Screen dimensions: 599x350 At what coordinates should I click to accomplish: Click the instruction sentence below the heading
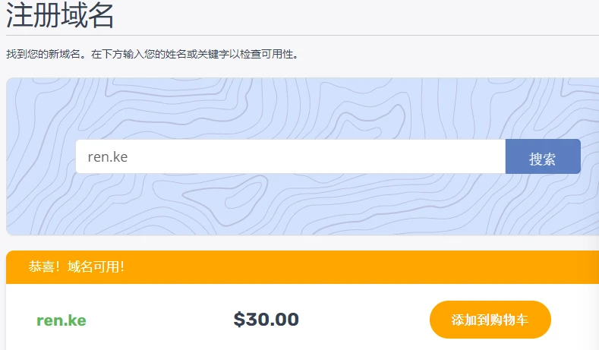[x=152, y=55]
